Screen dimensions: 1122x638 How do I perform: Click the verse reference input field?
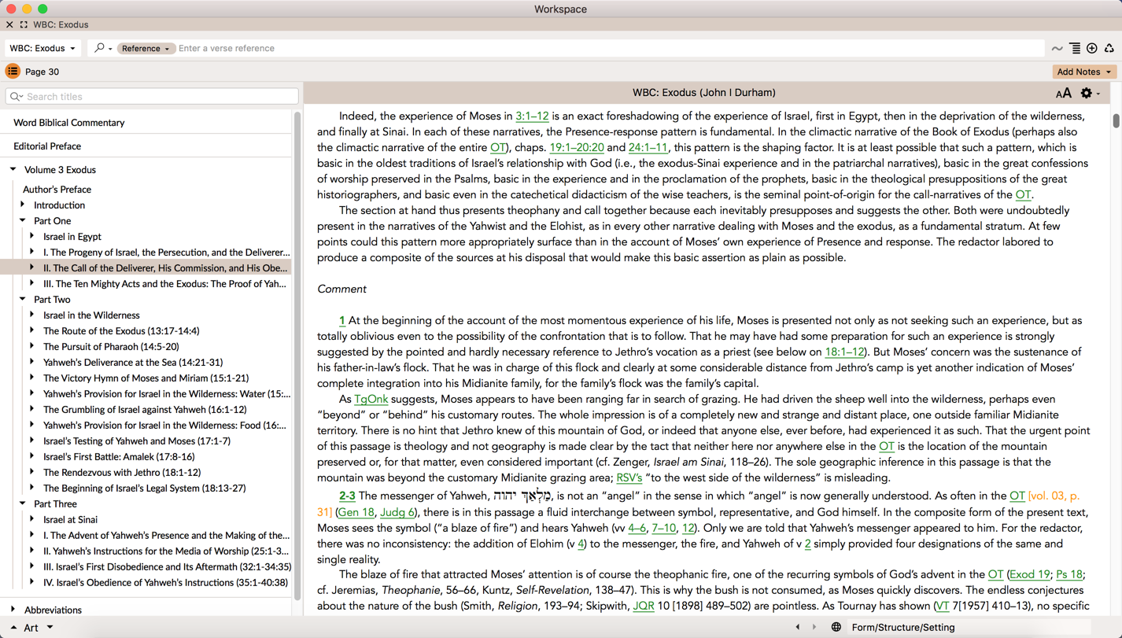(x=610, y=48)
